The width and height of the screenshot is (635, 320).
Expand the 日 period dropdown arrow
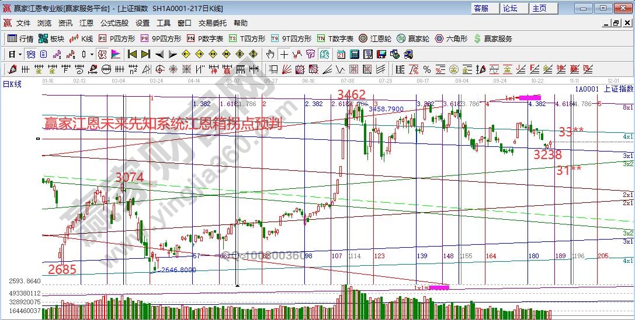click(20, 54)
